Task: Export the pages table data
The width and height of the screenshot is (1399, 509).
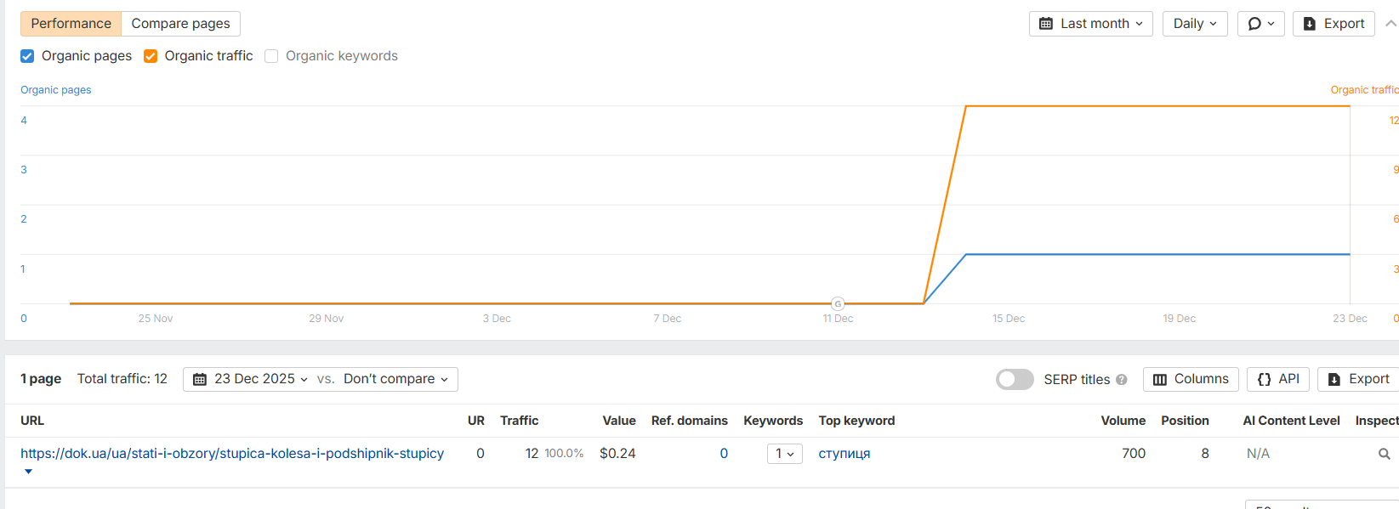Action: [x=1358, y=379]
